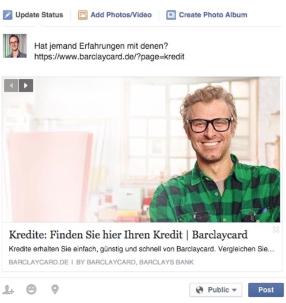Image resolution: width=286 pixels, height=303 pixels.
Task: Click the Update Status pencil icon
Action: (x=7, y=15)
